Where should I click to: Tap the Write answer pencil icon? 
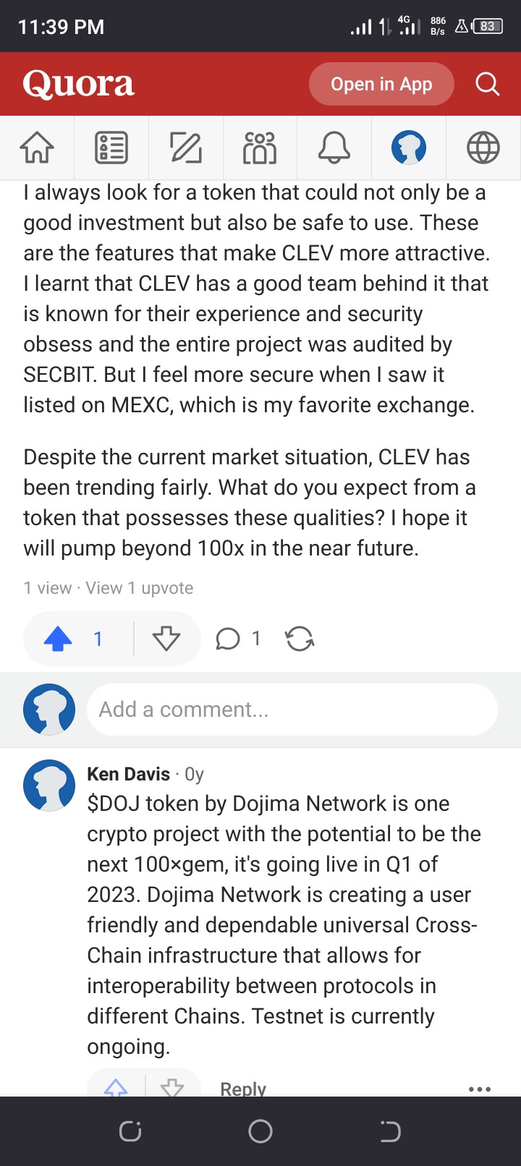coord(186,148)
